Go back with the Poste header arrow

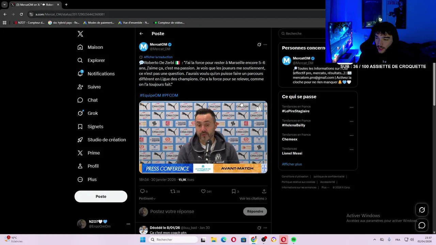(x=141, y=34)
